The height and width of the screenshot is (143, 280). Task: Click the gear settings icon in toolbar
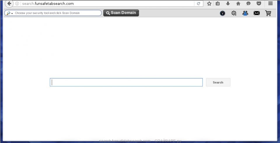[234, 13]
